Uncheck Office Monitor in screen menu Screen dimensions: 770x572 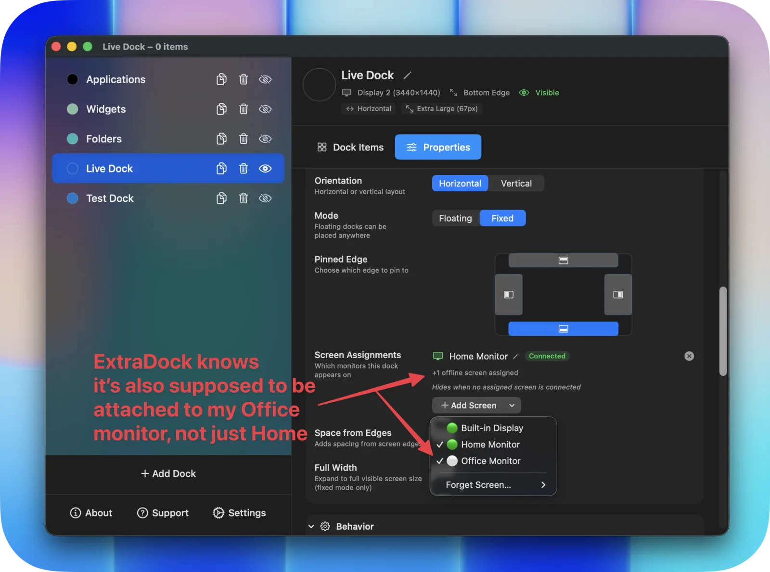pyautogui.click(x=493, y=461)
